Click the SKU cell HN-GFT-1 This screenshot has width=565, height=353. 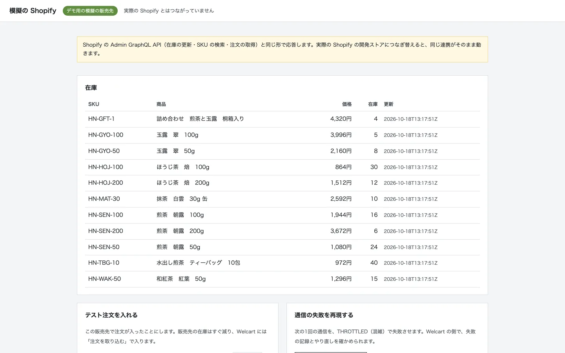[101, 119]
